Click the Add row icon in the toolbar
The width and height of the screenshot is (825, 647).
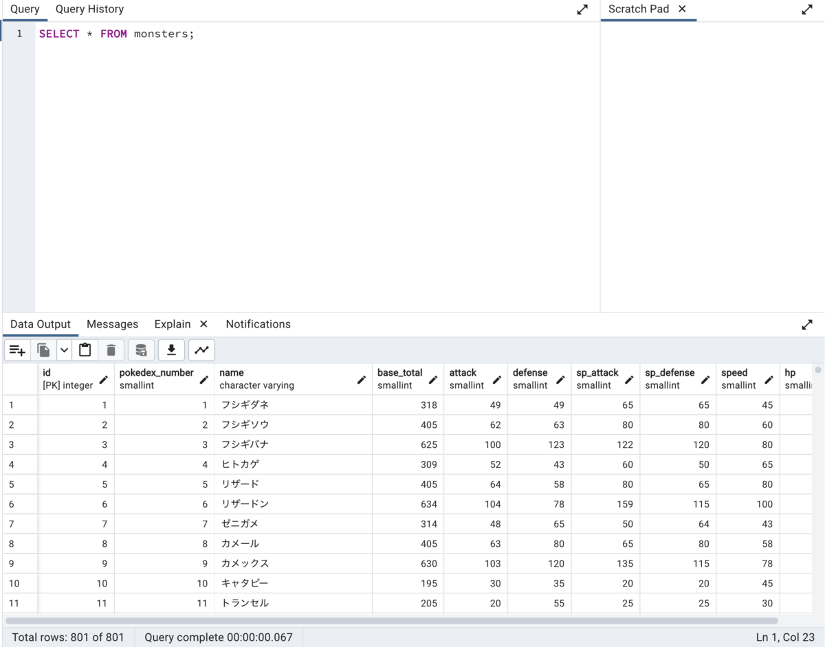coord(18,350)
